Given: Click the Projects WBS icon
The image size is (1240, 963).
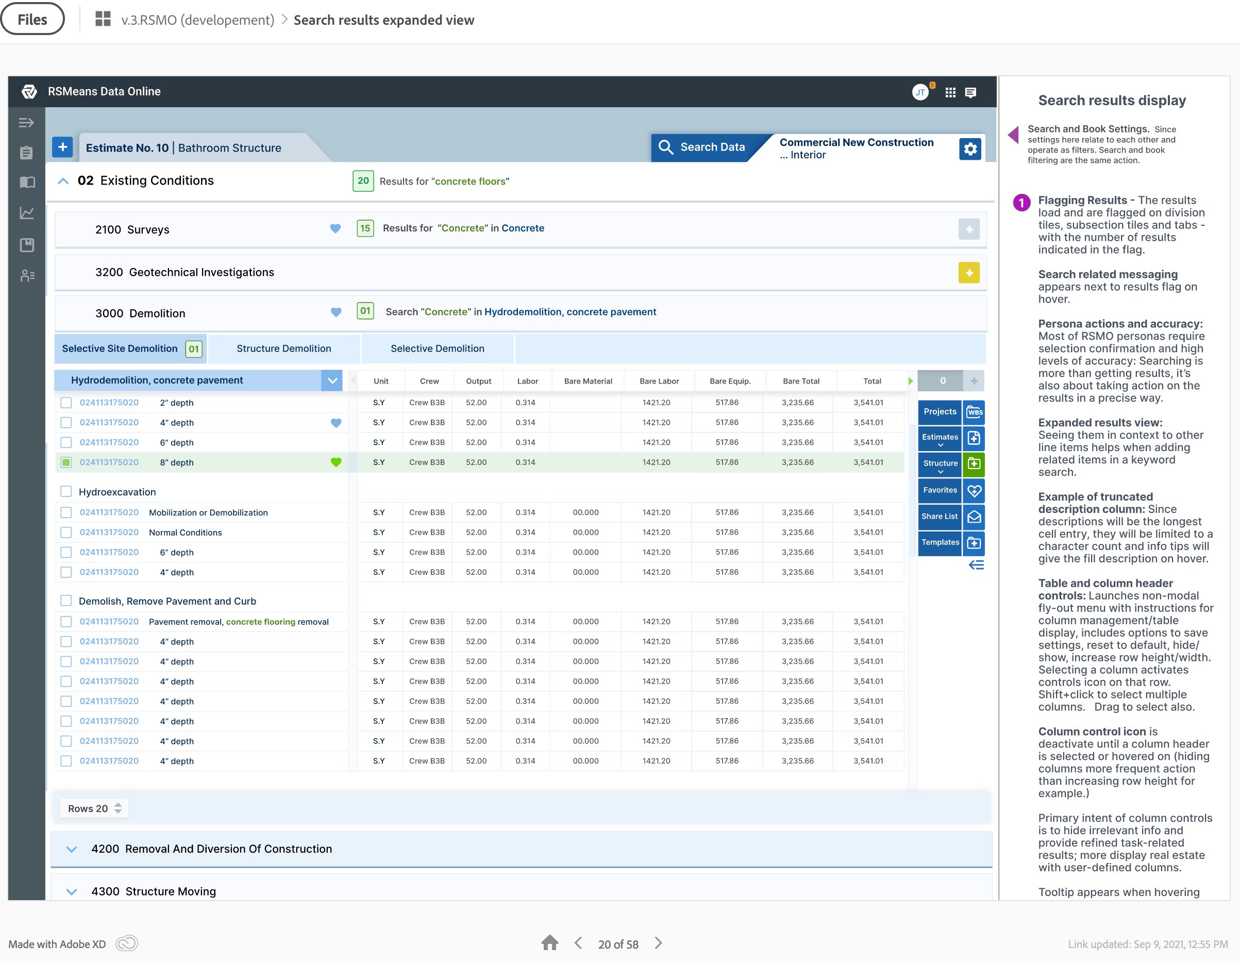Looking at the screenshot, I should (x=974, y=412).
